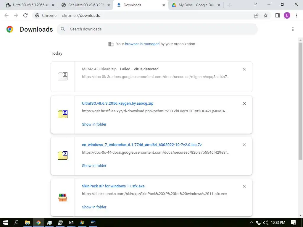Close the UltraISO v8.6.3.2056 tab
The image size is (303, 227).
pos(53,5)
